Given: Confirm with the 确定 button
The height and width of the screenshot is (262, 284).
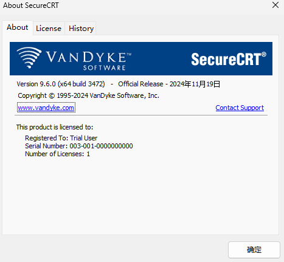Looking at the screenshot, I should [254, 250].
